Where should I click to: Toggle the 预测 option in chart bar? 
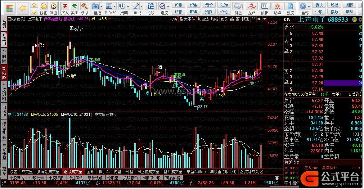coord(245,19)
